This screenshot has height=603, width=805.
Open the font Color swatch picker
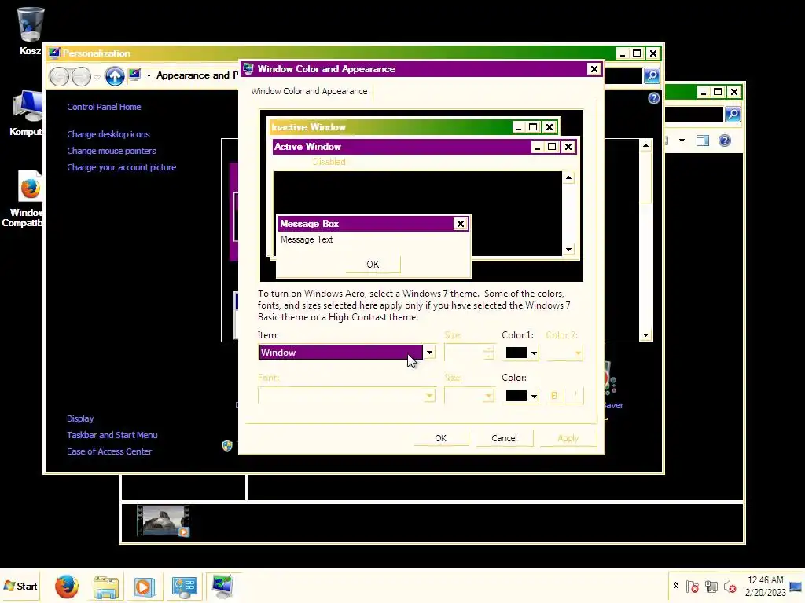click(520, 396)
